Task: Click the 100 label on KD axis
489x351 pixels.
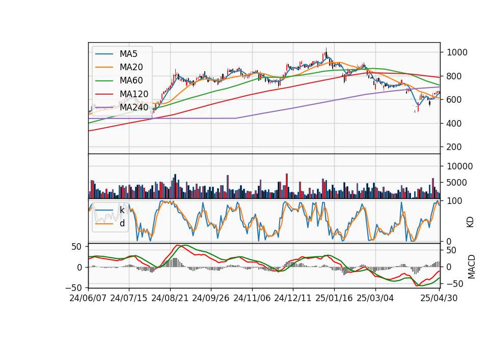Action: (454, 201)
